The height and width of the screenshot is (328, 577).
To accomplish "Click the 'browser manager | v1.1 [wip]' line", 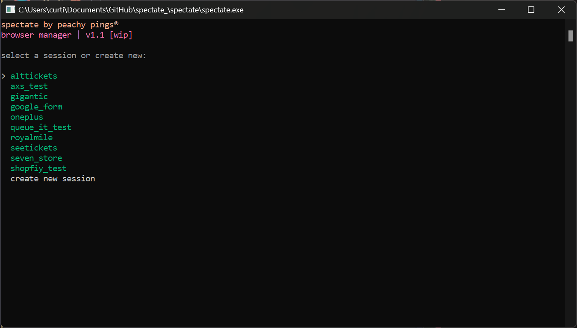I will tap(67, 35).
